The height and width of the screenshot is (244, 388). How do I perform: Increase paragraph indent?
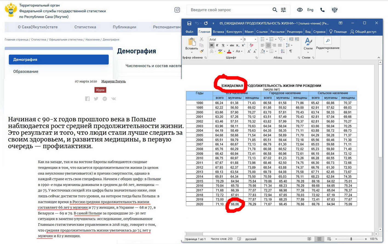tap(297, 39)
